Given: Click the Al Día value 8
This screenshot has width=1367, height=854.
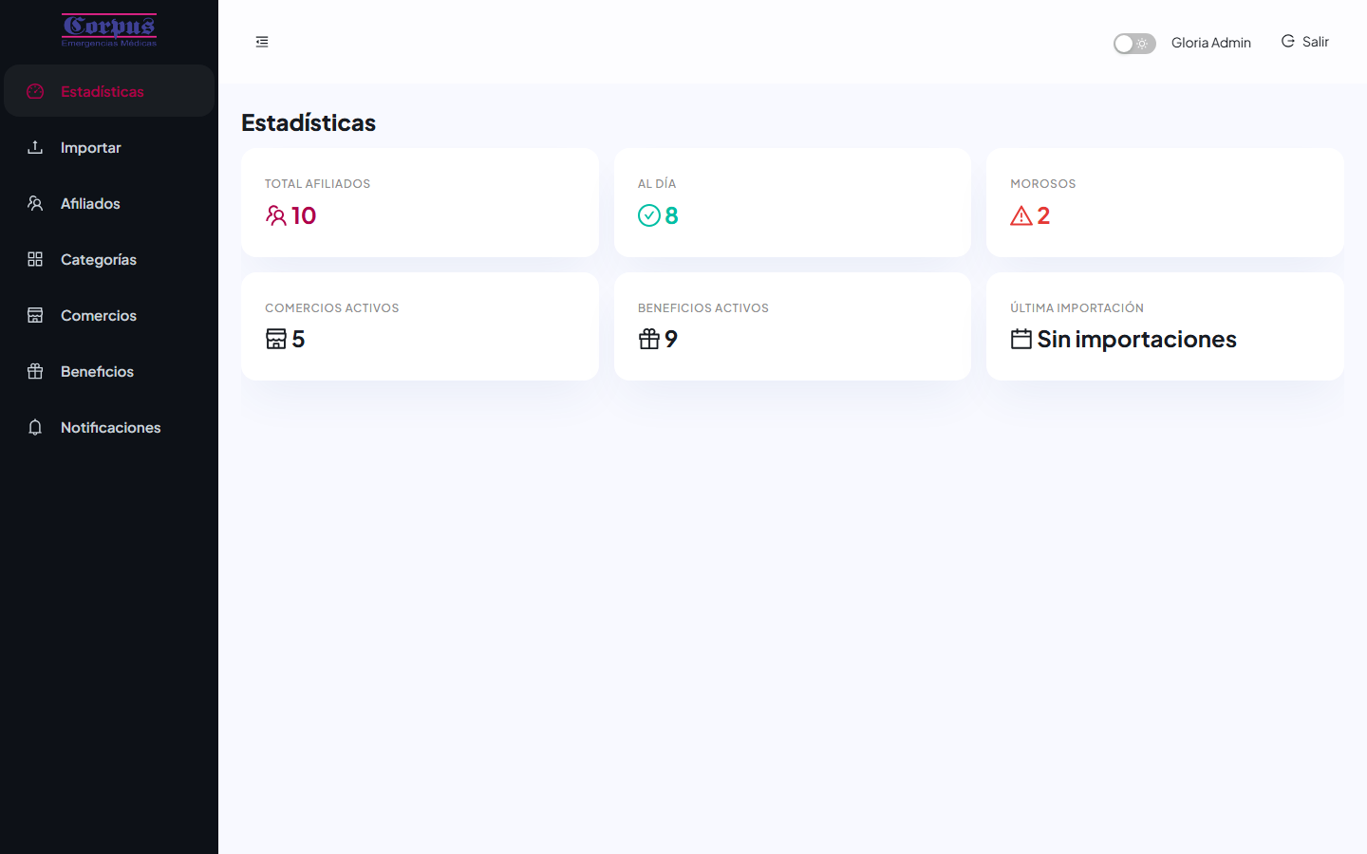Looking at the screenshot, I should (x=671, y=215).
